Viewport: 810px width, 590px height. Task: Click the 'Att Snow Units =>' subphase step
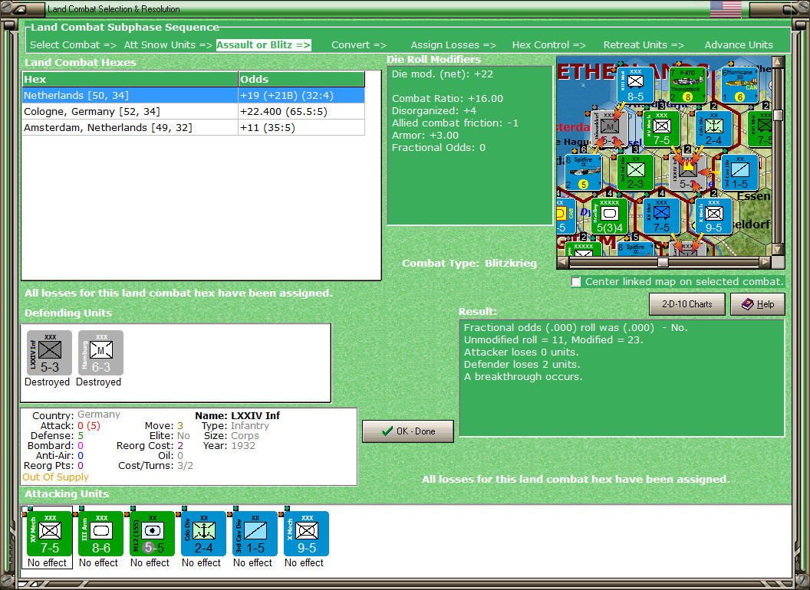click(x=168, y=45)
